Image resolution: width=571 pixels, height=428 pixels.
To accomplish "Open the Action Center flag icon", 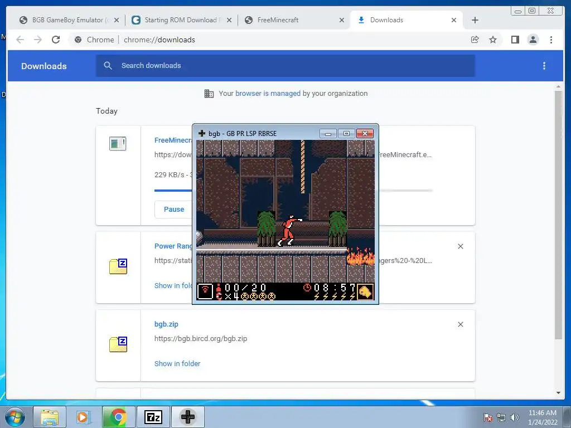I will click(487, 417).
